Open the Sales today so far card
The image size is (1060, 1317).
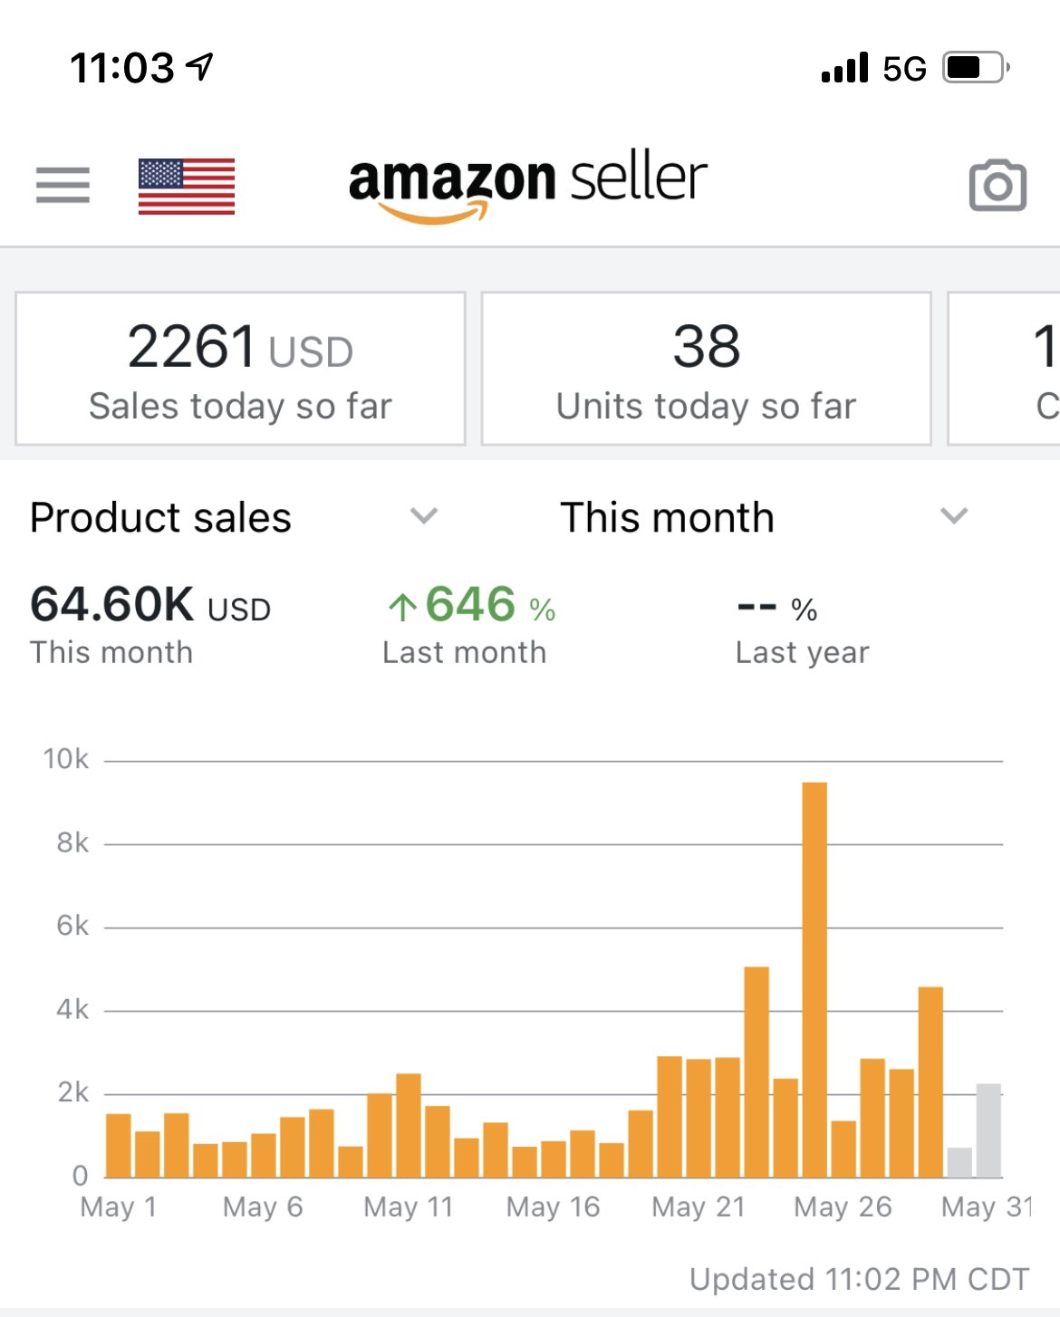240,369
